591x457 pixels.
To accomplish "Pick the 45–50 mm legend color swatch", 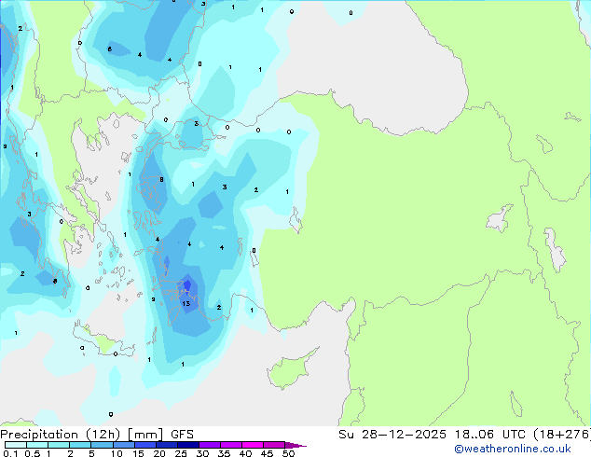I will 274,445.
